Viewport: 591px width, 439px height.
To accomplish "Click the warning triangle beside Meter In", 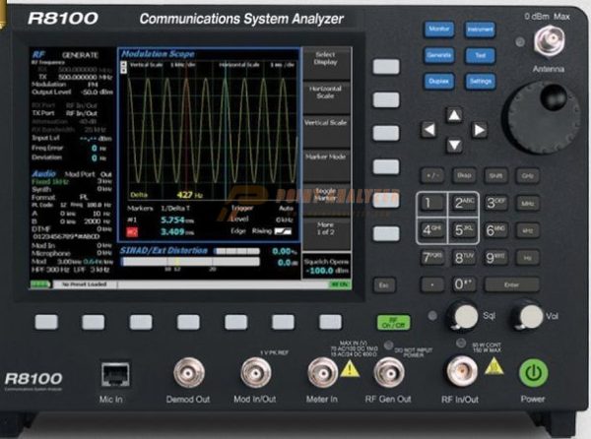I will tap(350, 369).
